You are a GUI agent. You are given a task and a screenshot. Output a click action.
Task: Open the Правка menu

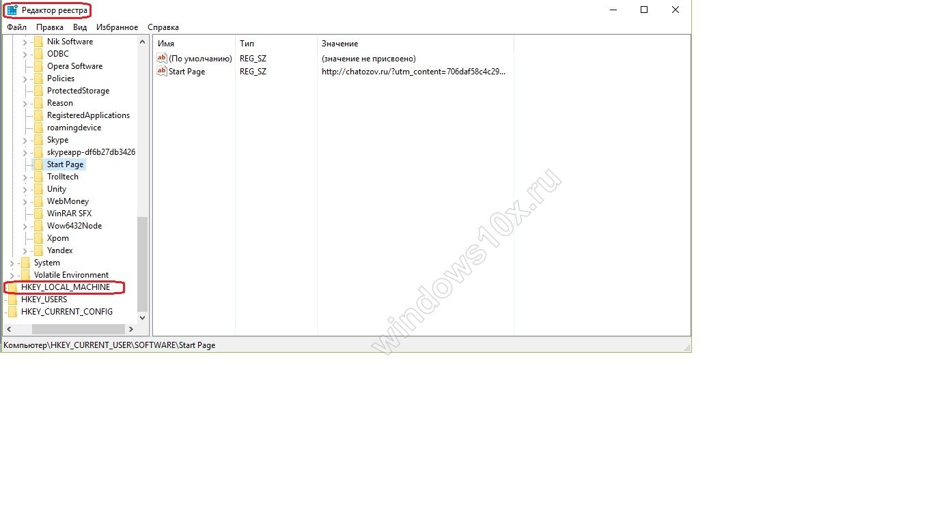pos(50,27)
